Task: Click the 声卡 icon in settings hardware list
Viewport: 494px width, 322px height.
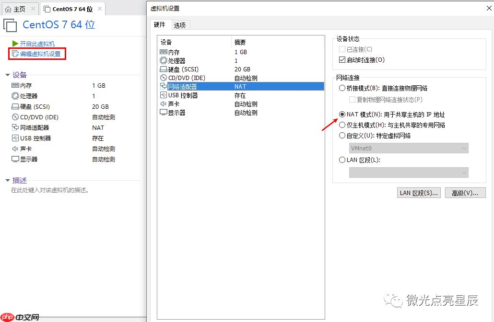Action: coord(163,103)
